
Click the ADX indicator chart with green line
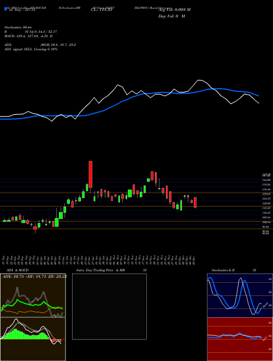(x=33, y=295)
